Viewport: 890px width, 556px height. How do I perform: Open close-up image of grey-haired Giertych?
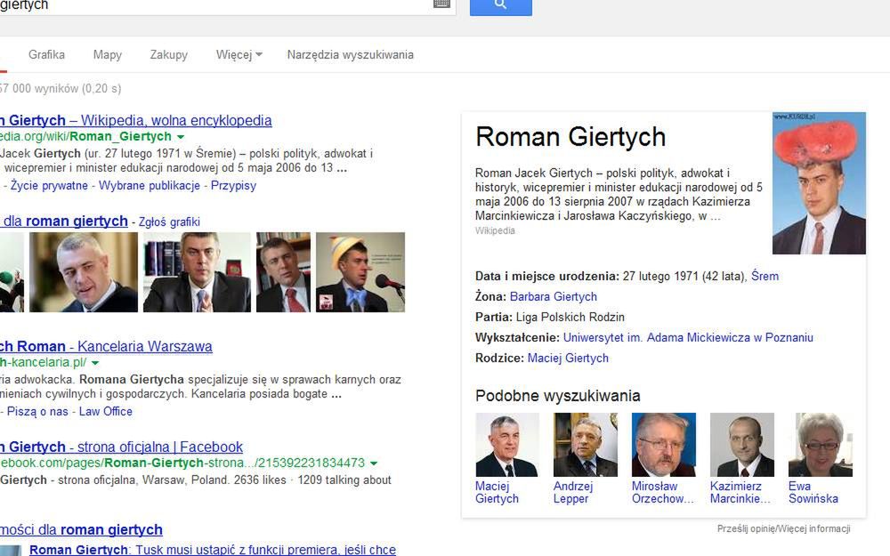tap(84, 272)
